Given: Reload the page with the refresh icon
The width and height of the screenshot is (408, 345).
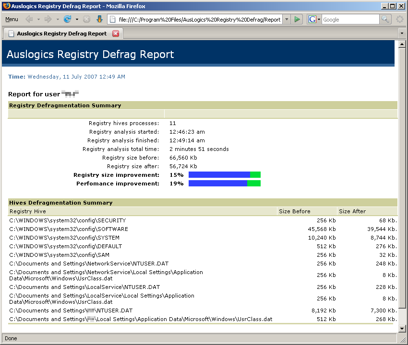Looking at the screenshot, I should [x=67, y=19].
